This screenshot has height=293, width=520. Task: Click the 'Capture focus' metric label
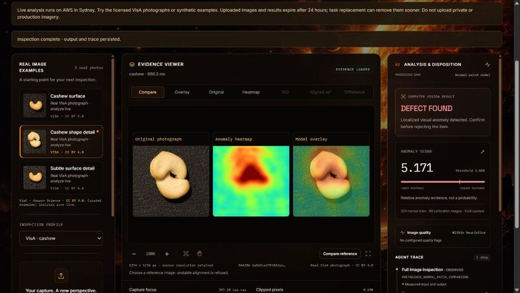143,290
